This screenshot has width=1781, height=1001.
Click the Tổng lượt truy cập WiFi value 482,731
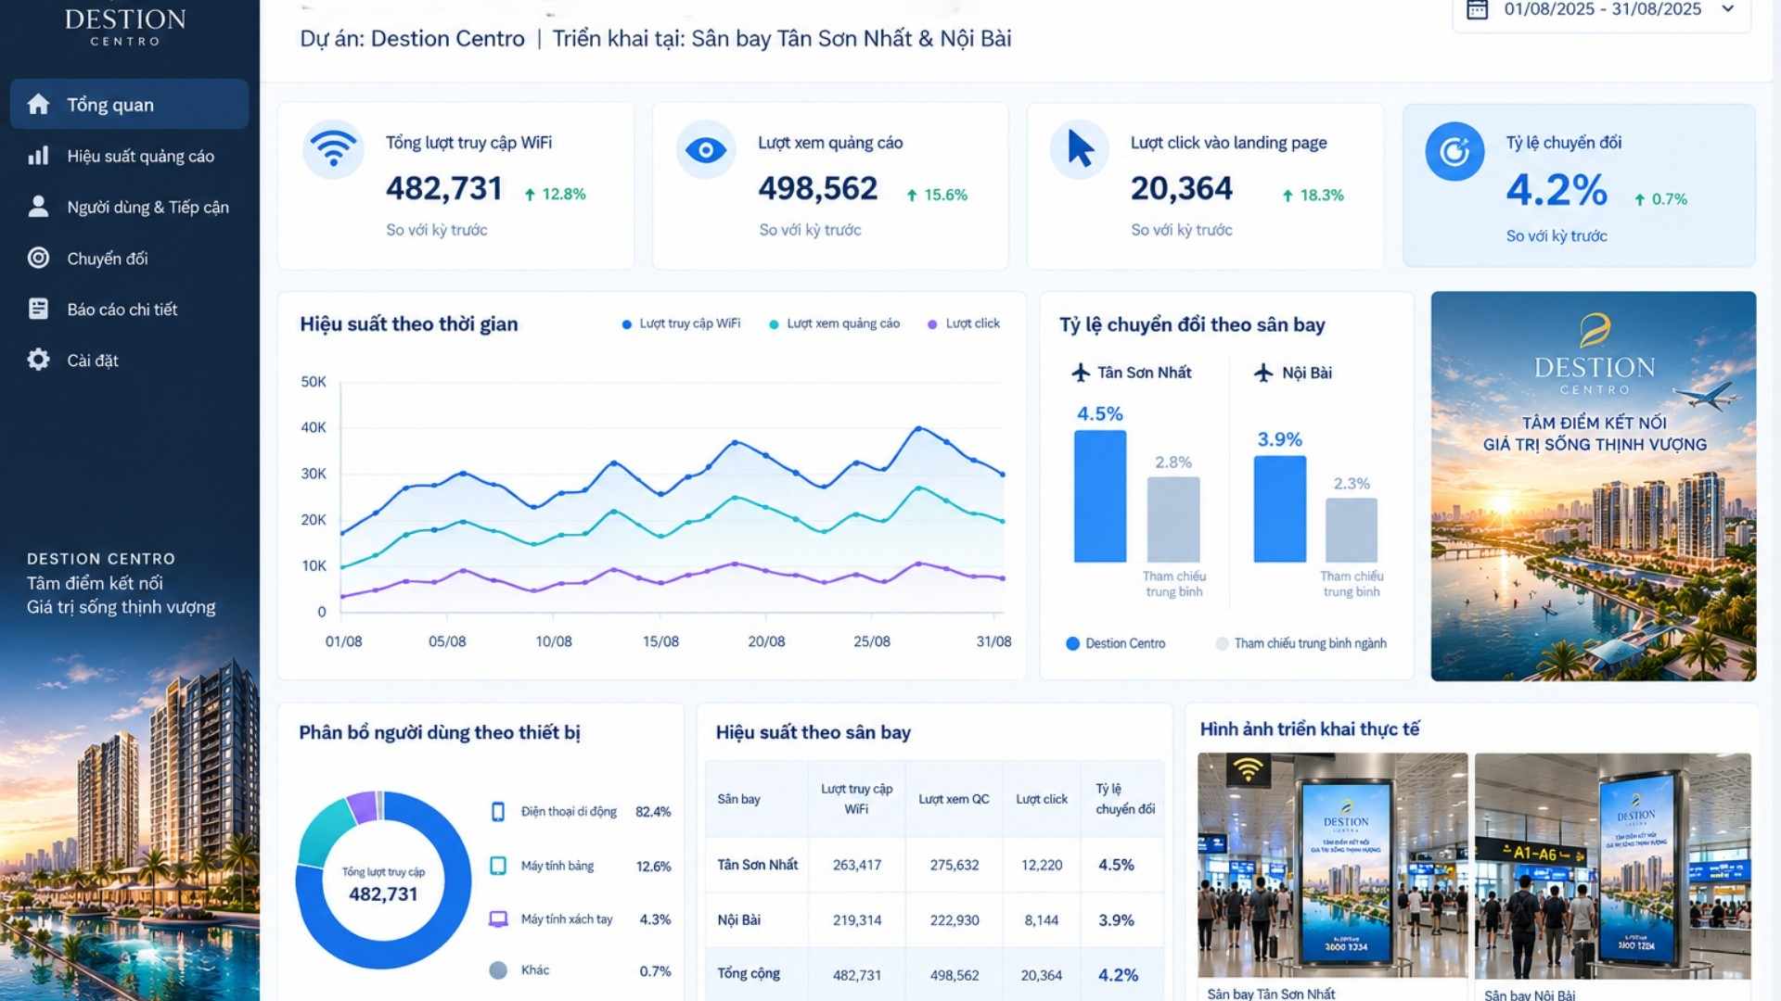tap(444, 188)
